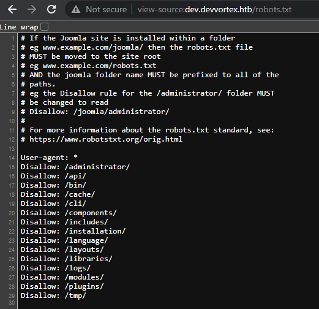Image resolution: width=319 pixels, height=309 pixels.
Task: Select text 'Disallow: /administrator/' on line 15
Action: click(75, 167)
